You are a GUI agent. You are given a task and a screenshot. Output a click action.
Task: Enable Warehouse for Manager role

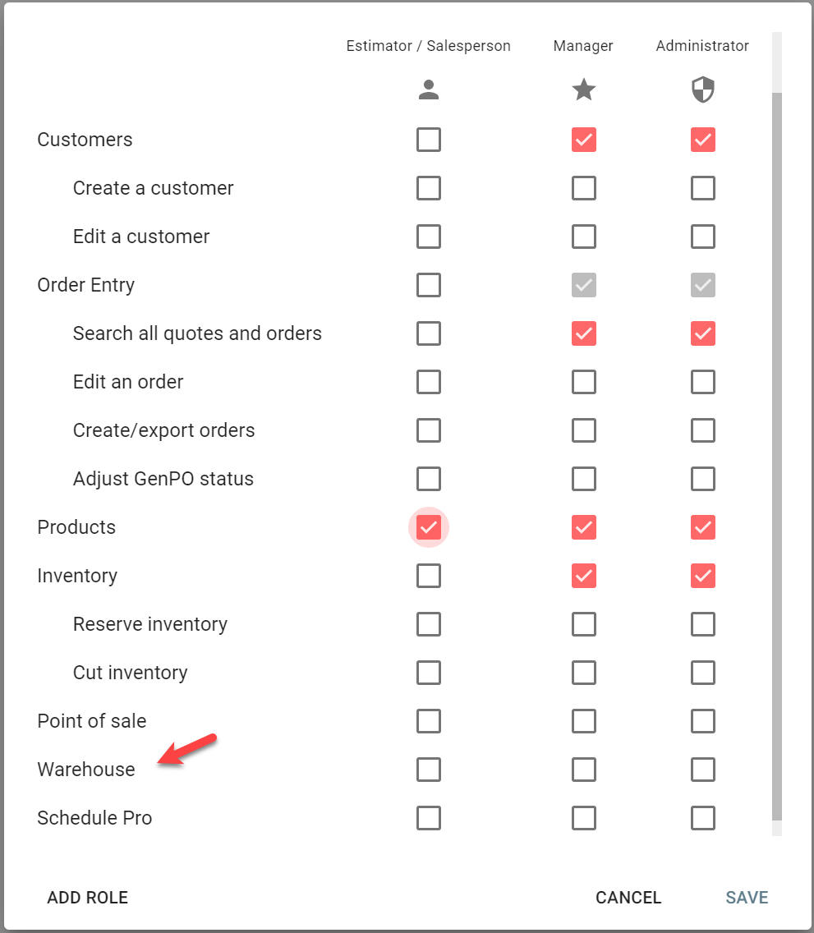click(584, 770)
